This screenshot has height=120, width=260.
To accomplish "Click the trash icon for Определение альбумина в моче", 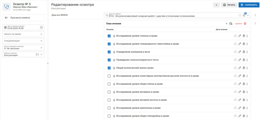I will tap(244, 52).
